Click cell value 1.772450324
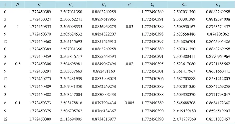Viewport: 235px width, 124px height. [40, 19]
